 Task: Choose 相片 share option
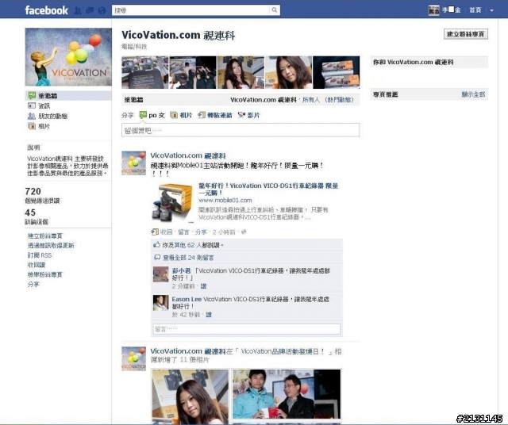[182, 115]
